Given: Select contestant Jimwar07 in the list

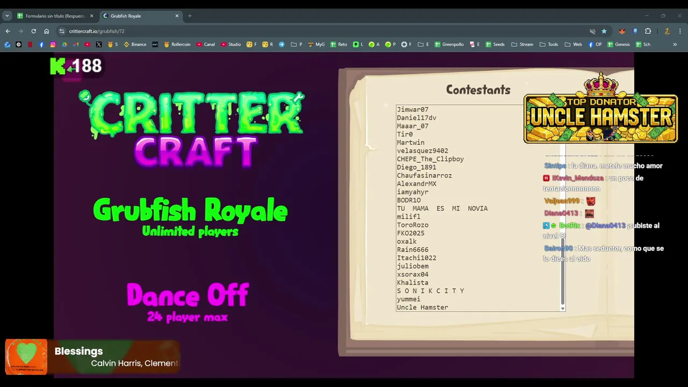Looking at the screenshot, I should 412,110.
